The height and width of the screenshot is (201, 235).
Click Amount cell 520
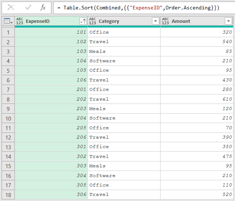(197, 195)
